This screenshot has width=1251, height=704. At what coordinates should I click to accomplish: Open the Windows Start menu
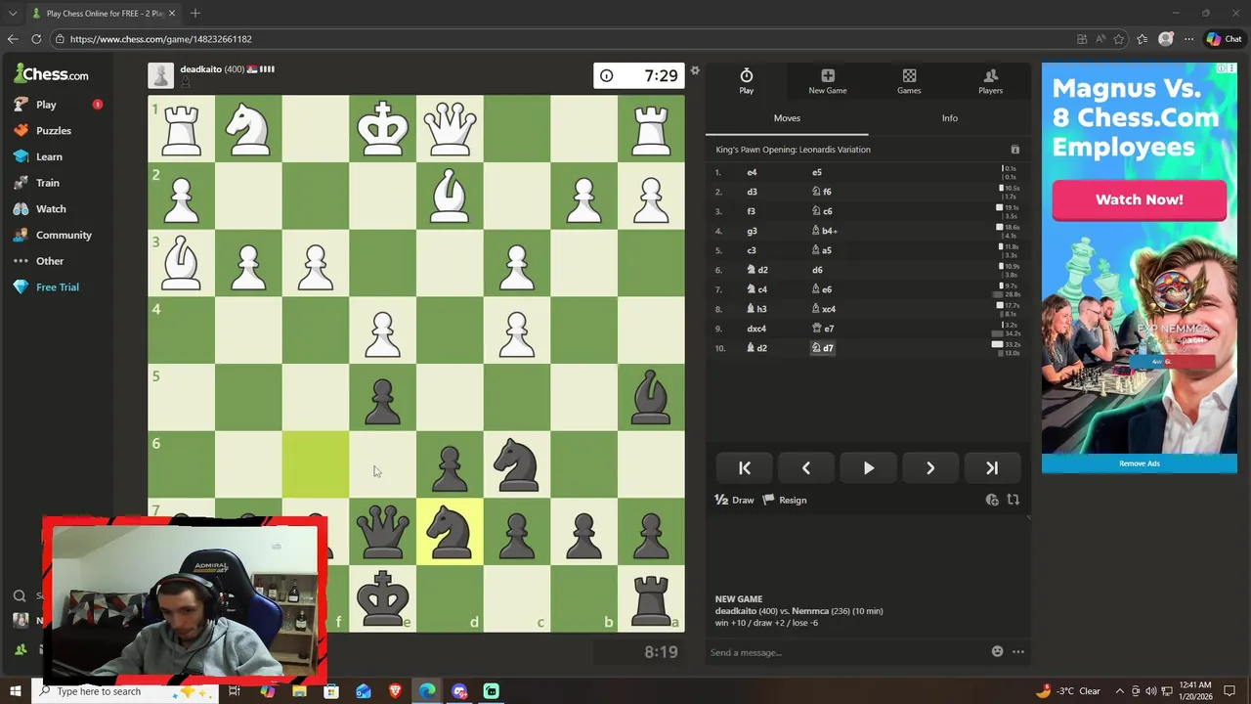tap(16, 692)
